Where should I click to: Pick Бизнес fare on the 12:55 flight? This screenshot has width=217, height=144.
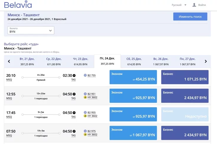point(185,96)
